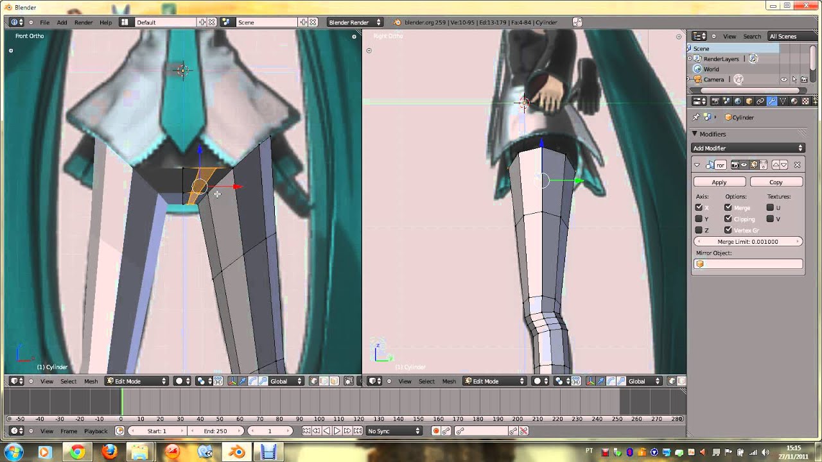822x462 pixels.
Task: Open the All Scenes outliner dropdown
Action: coord(791,37)
